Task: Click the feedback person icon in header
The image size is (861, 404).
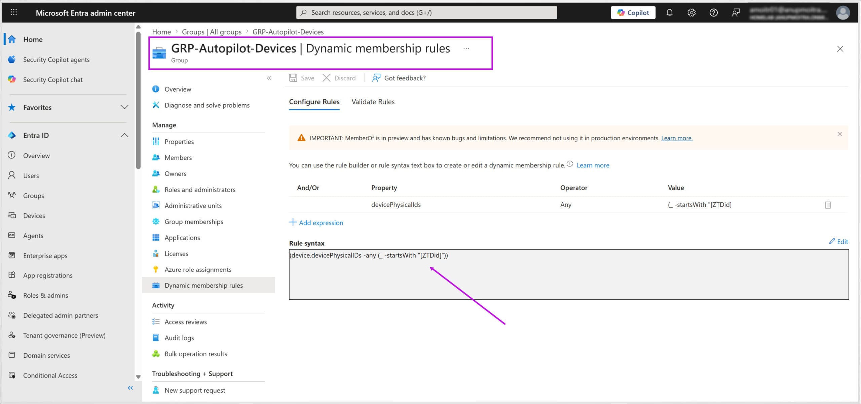Action: tap(736, 13)
